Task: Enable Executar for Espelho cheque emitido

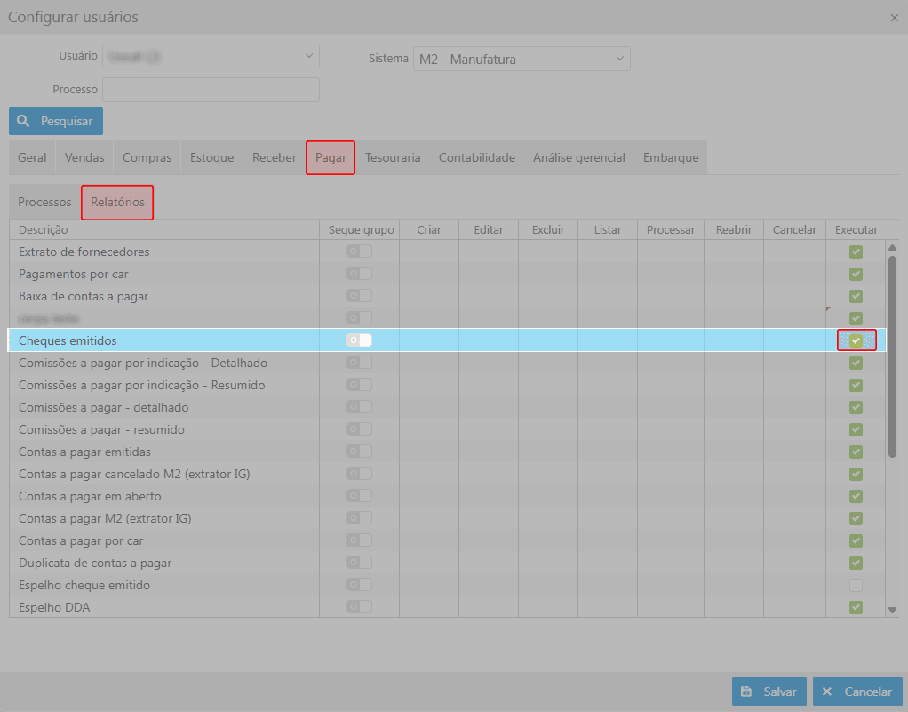Action: pyautogui.click(x=856, y=585)
